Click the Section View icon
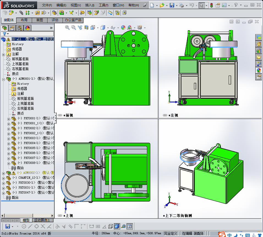This screenshot has height=237, width=263. pyautogui.click(x=86, y=27)
